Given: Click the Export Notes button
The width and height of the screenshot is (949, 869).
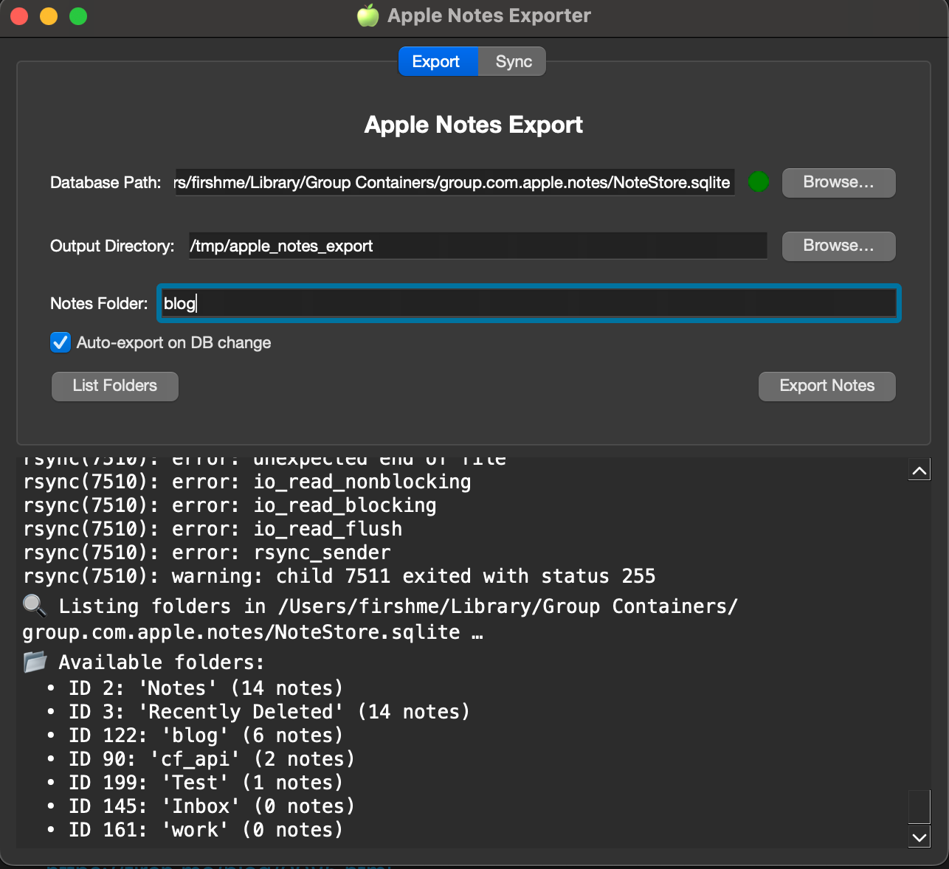Looking at the screenshot, I should pos(827,386).
